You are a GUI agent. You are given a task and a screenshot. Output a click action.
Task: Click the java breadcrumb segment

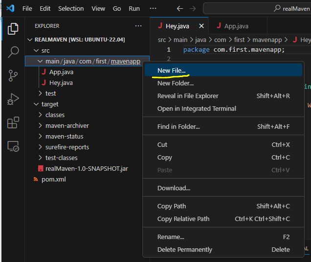tap(200, 40)
